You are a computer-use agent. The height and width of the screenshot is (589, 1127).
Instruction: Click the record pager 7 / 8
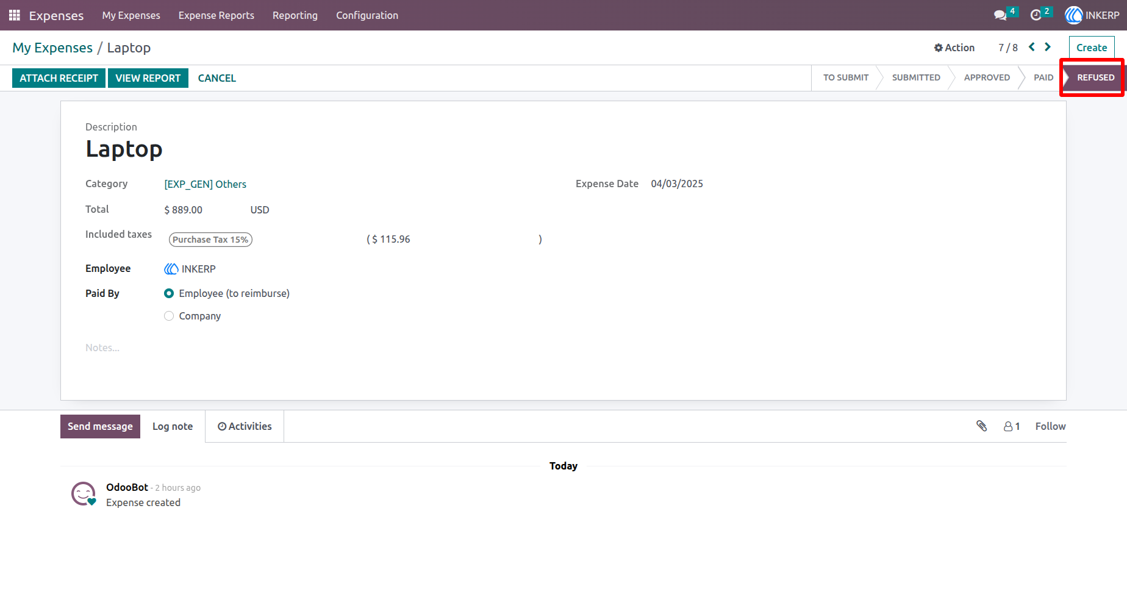1008,48
